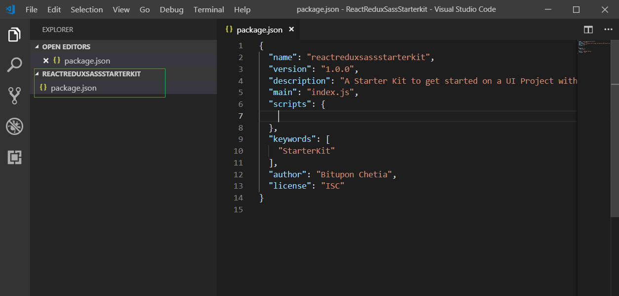Click the "StarterKit" keyword string
The width and height of the screenshot is (619, 296).
click(x=307, y=151)
